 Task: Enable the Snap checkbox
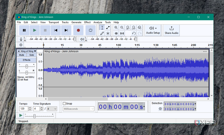click(x=64, y=104)
